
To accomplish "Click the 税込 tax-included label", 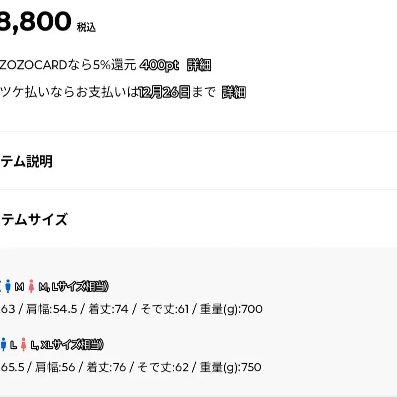I will tap(86, 27).
